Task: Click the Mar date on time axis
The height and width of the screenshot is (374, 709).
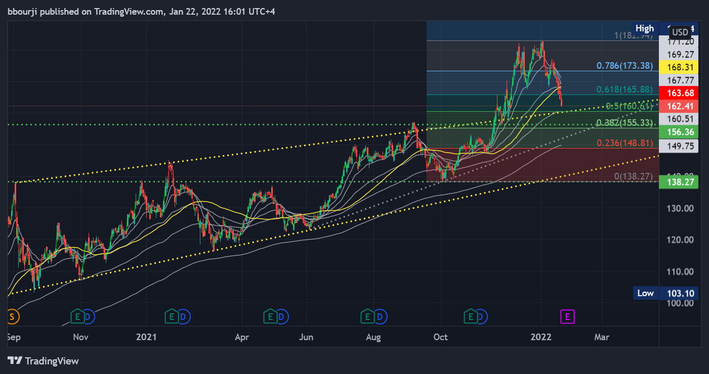Action: [601, 336]
